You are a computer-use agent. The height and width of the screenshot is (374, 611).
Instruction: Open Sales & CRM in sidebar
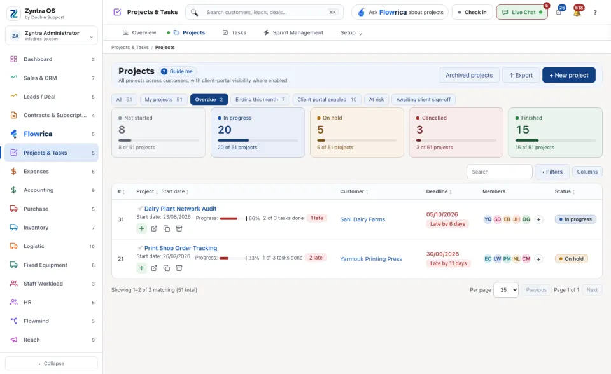[x=52, y=78]
